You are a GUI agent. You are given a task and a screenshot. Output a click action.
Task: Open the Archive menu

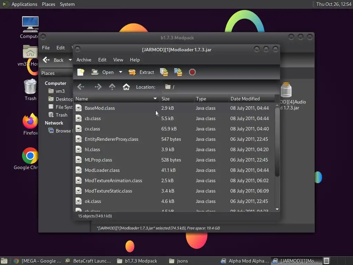(84, 60)
